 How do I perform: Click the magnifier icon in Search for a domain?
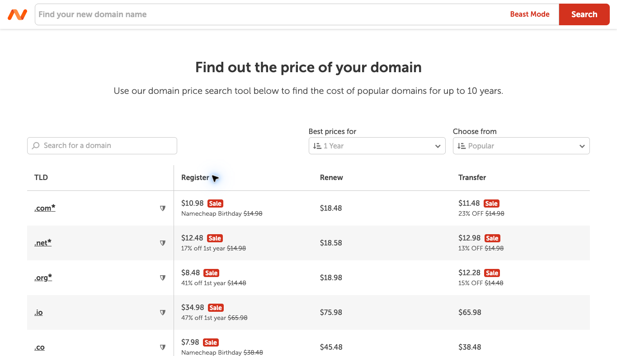click(x=36, y=146)
